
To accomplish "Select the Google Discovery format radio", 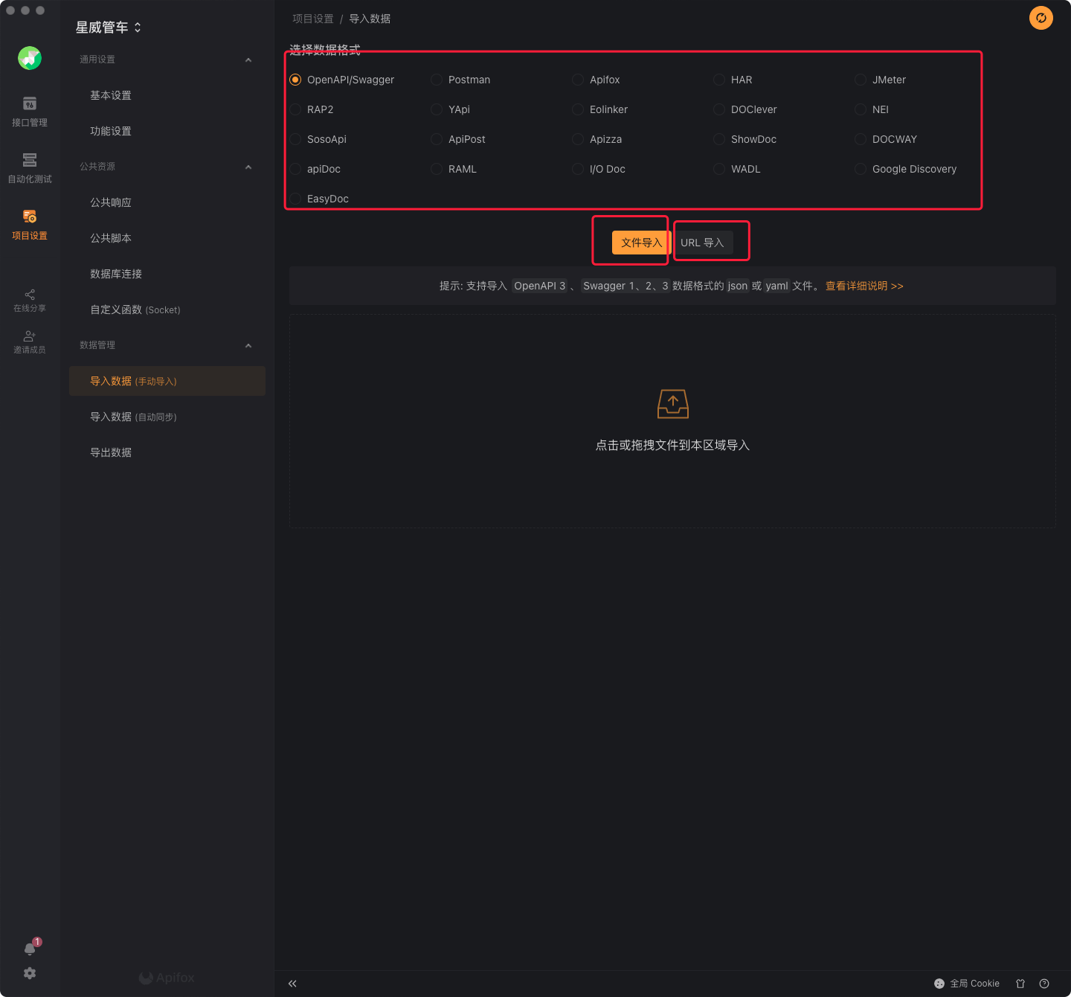I will [x=861, y=169].
